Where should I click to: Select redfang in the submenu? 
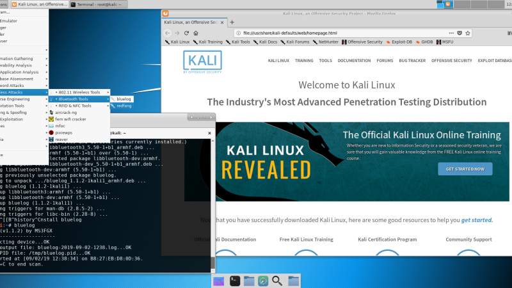pos(123,106)
